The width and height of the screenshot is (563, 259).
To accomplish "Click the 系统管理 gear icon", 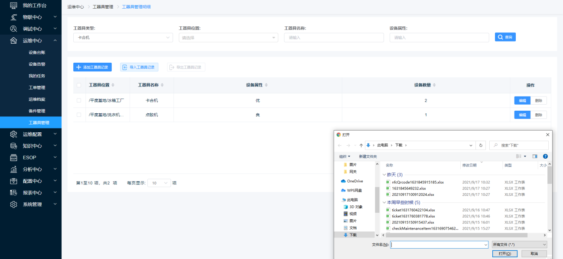I will [x=13, y=204].
